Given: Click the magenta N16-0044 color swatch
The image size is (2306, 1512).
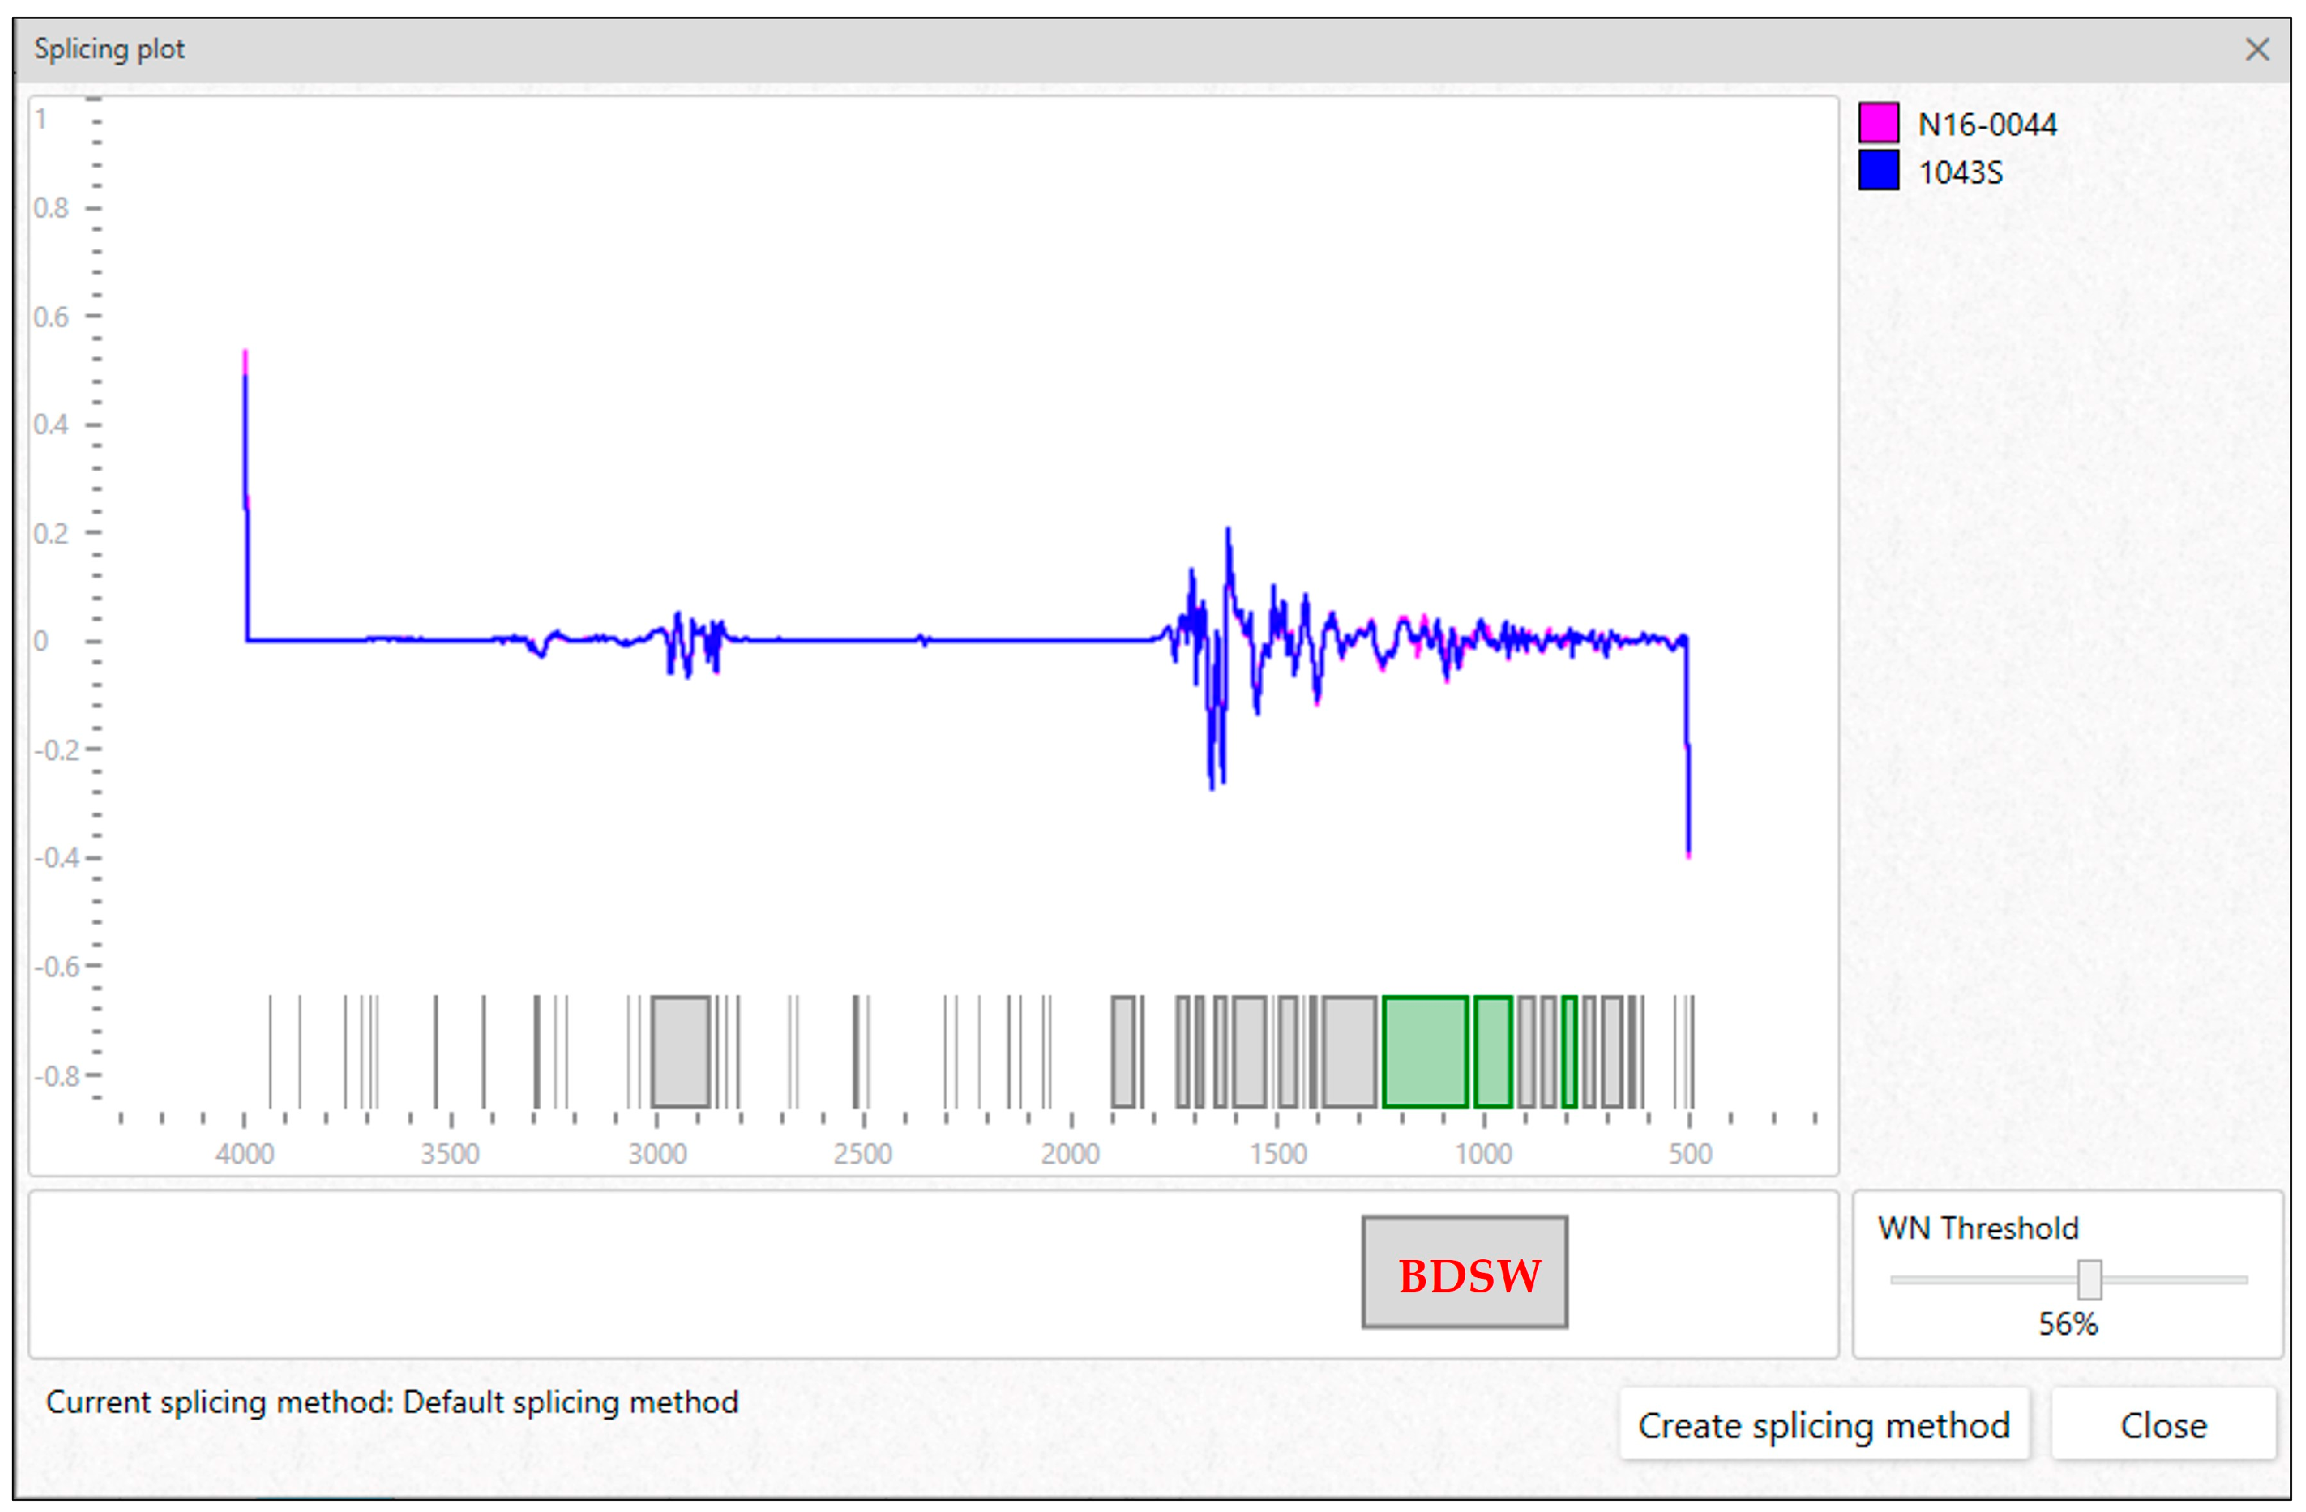Looking at the screenshot, I should (x=1878, y=123).
